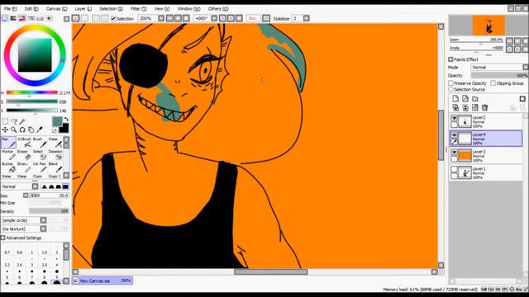
Task: Show the color wheel panel
Action: [x=5, y=18]
